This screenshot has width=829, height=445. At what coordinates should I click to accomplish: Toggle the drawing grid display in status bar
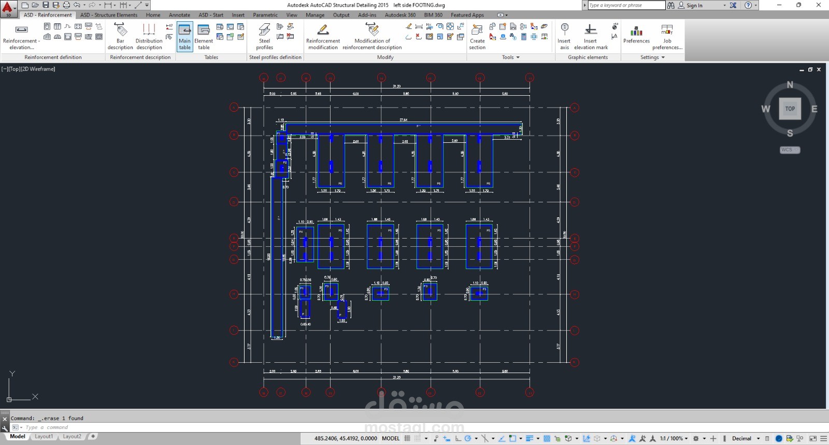(x=407, y=438)
